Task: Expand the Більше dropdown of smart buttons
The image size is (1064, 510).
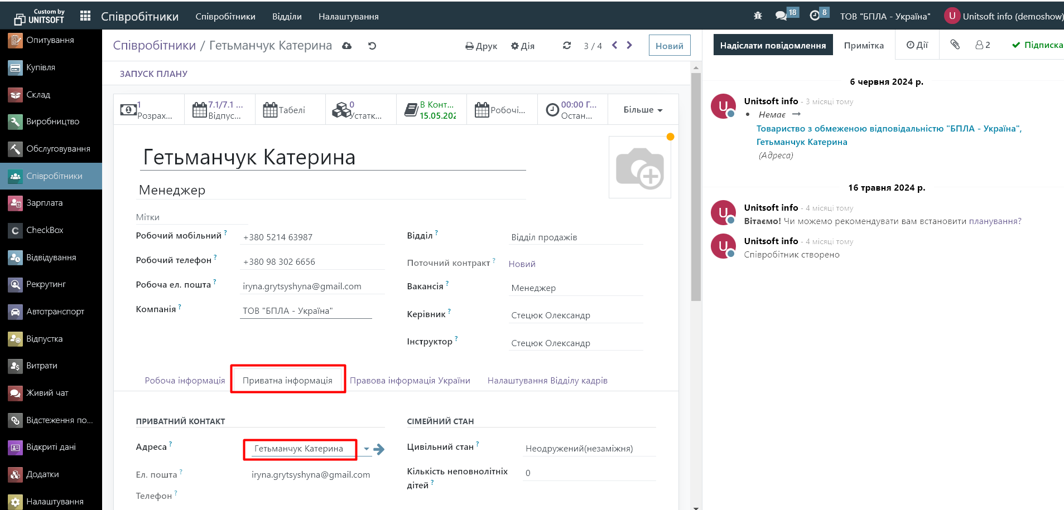Action: (643, 110)
